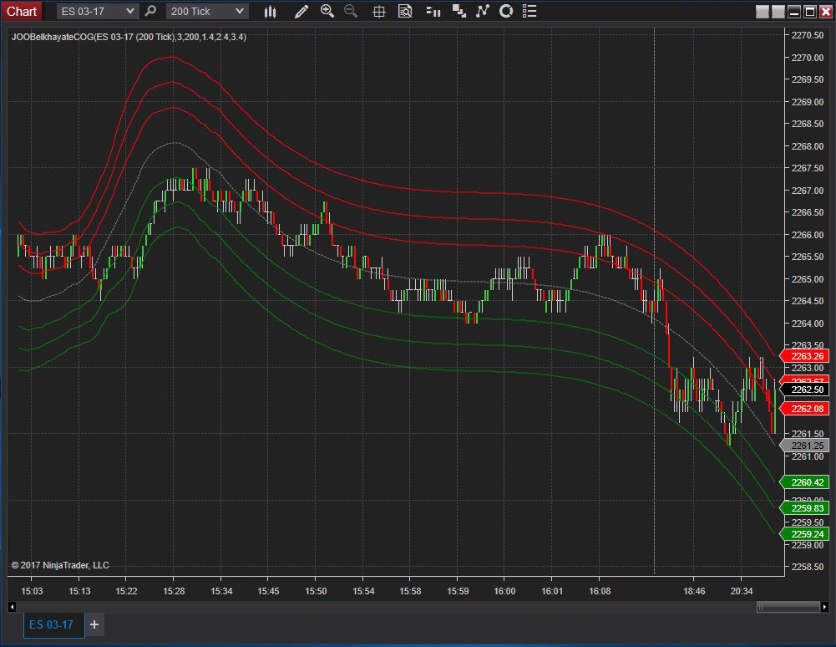Viewport: 836px width, 647px height.
Task: Add a new tab with plus button
Action: coord(94,624)
